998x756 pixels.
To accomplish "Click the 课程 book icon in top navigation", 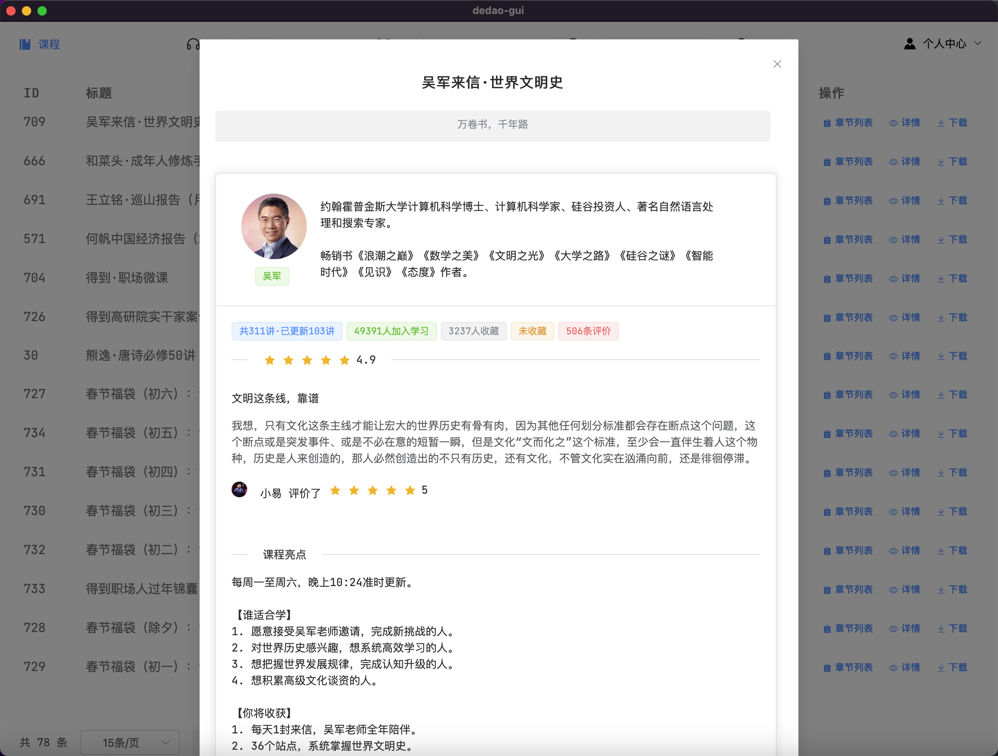I will (25, 44).
